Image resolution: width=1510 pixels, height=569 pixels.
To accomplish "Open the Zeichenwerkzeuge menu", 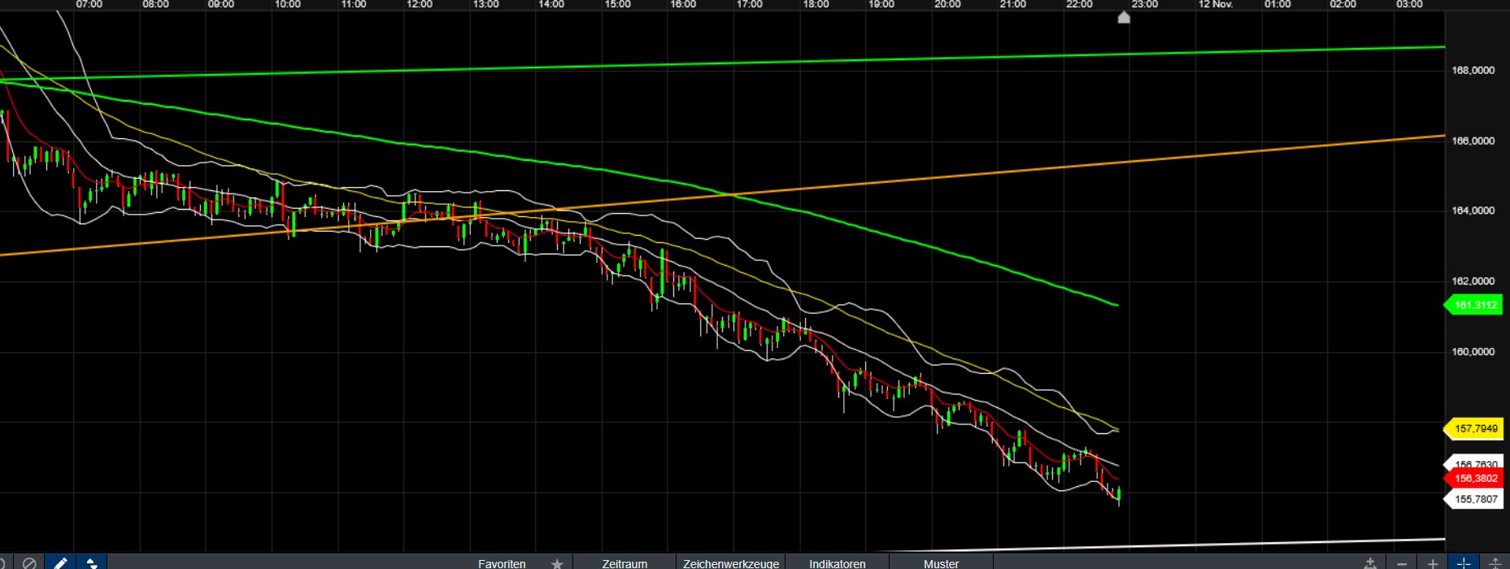I will tap(730, 563).
